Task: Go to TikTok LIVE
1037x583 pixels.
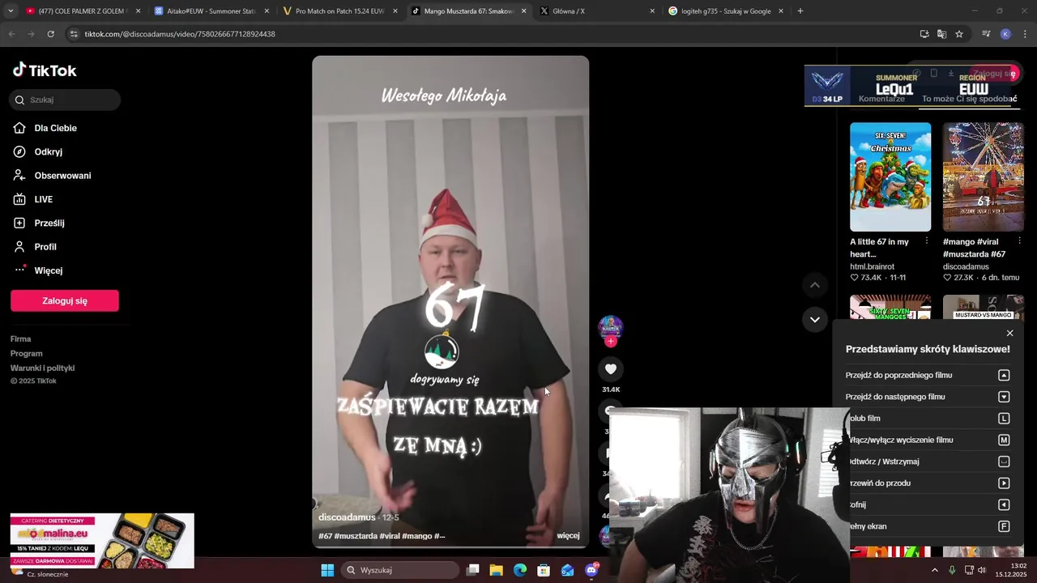Action: (43, 199)
